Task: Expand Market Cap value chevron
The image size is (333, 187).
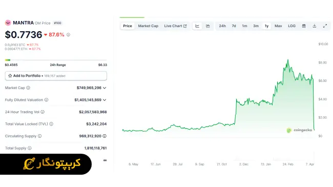Action: pos(105,88)
